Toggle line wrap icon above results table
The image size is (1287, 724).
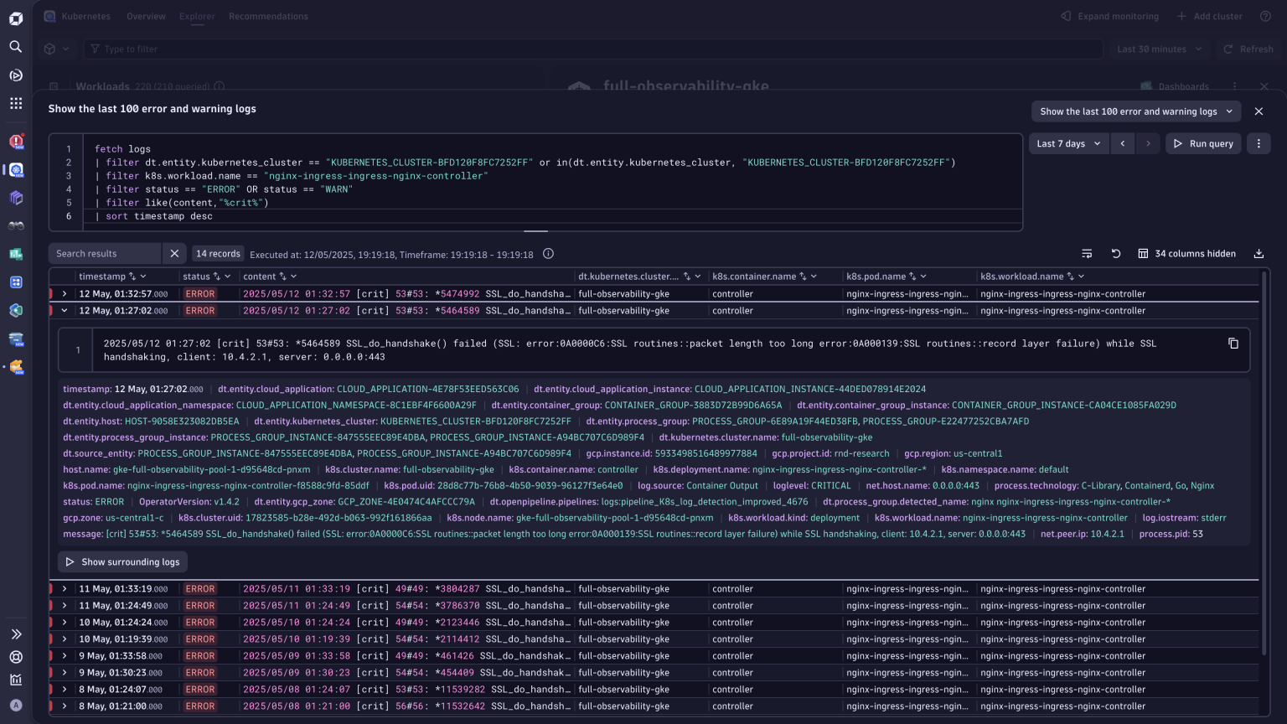[x=1087, y=254]
